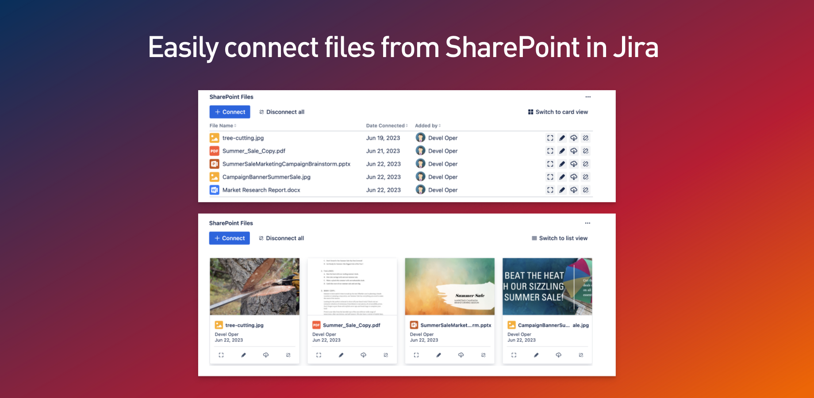Screen dimensions: 814x398
Task: Open the Word icon next to Market Research Report
Action: click(x=214, y=190)
